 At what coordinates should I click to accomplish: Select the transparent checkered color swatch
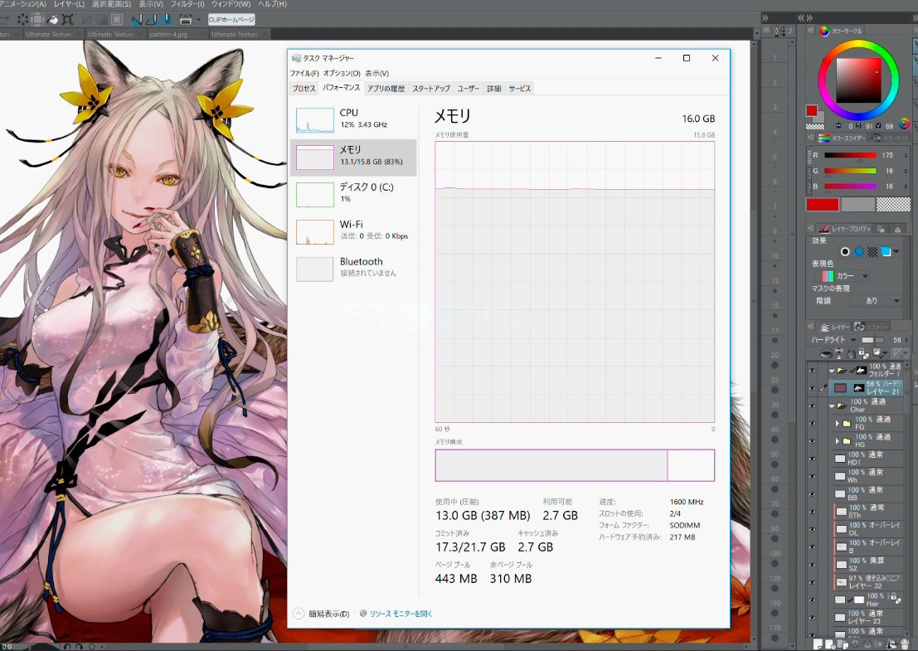point(893,204)
